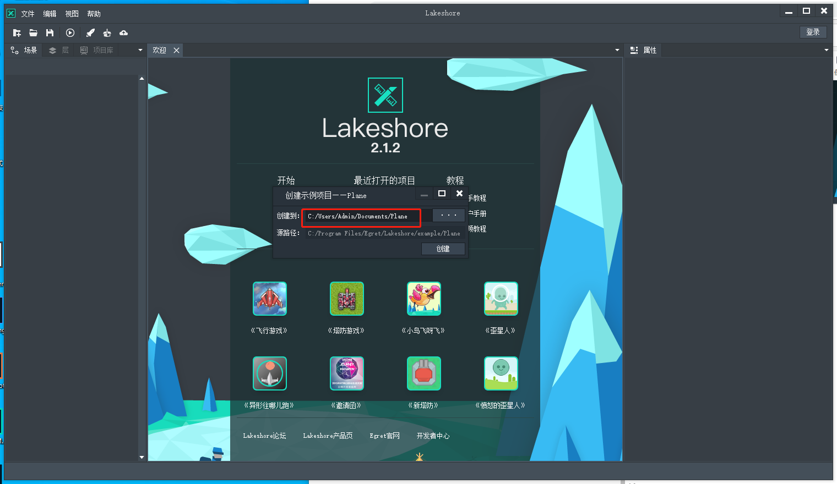Open the 帮助 menu
The image size is (837, 484).
(94, 14)
